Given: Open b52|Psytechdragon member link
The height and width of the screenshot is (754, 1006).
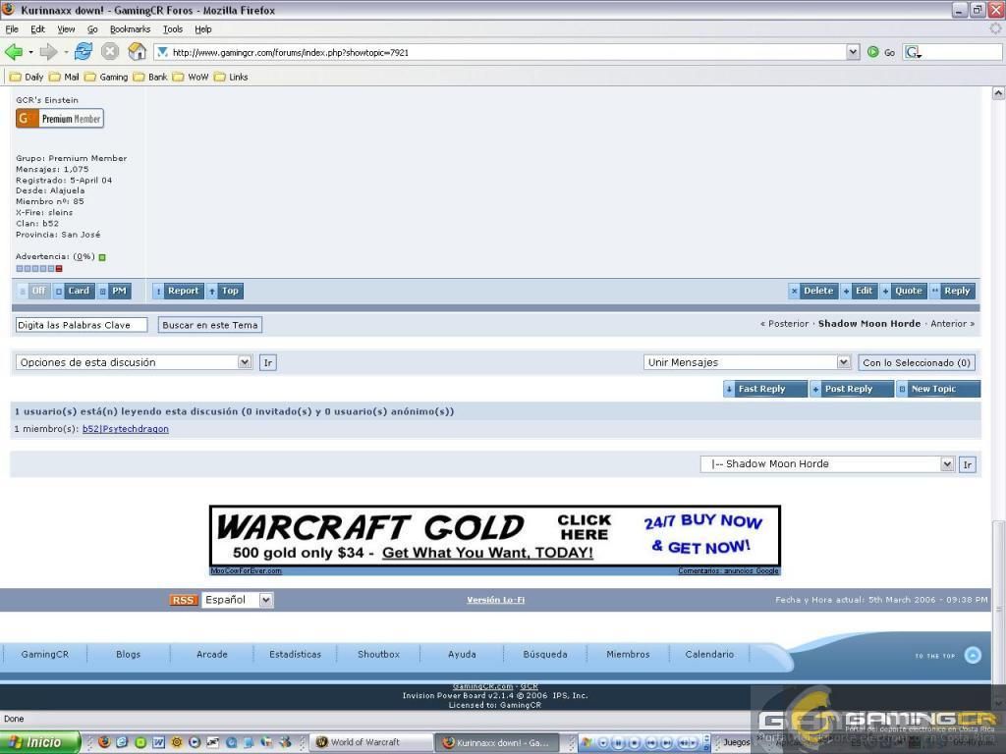Looking at the screenshot, I should pyautogui.click(x=125, y=429).
